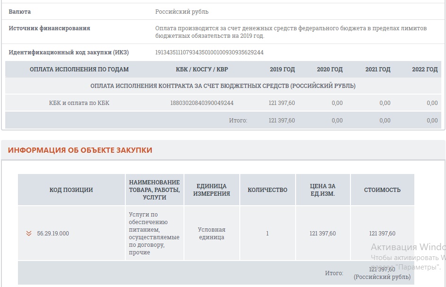Screen dimensions: 446x287
Task: Click 'Итого:' label in the purchase object table
Action: click(x=334, y=273)
